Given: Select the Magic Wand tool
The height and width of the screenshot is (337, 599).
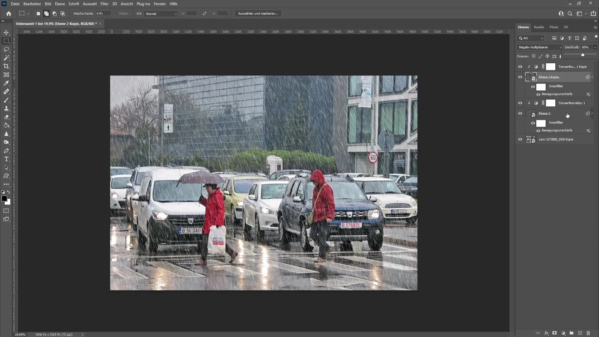Looking at the screenshot, I should 6,58.
